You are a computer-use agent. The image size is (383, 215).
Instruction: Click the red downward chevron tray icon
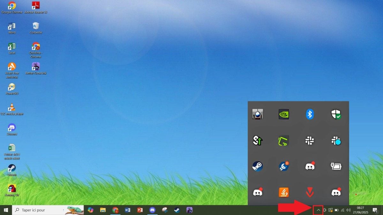pos(310,192)
